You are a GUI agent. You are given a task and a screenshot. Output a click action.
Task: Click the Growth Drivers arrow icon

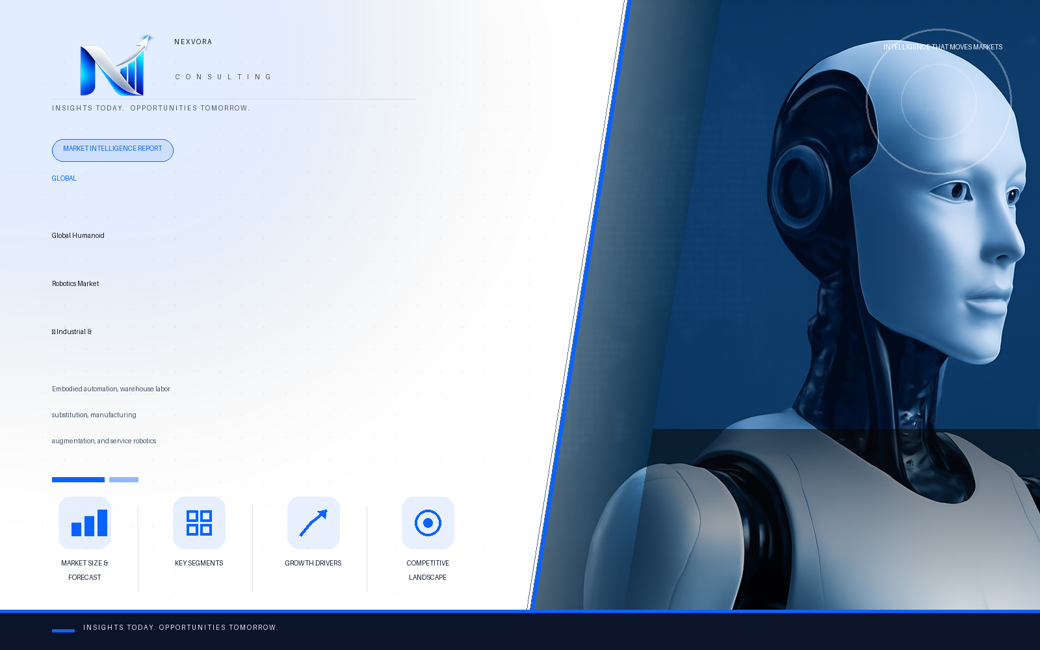(x=313, y=523)
